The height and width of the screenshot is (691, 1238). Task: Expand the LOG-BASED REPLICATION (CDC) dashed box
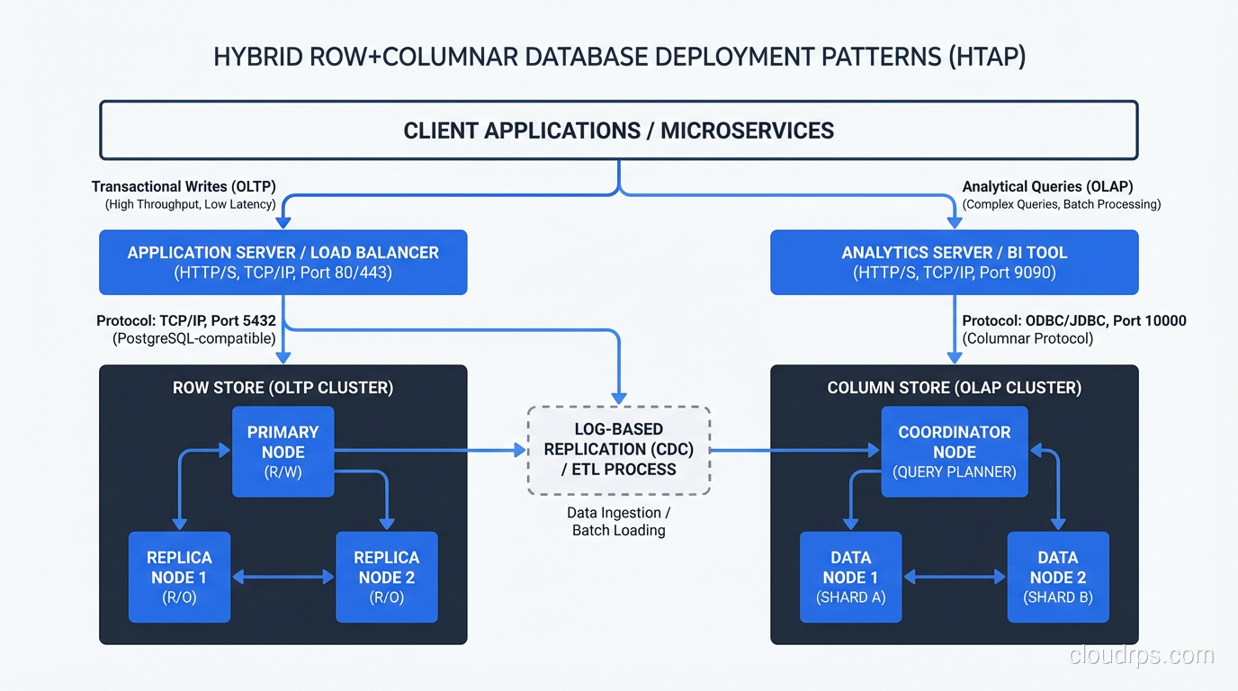[x=618, y=450]
